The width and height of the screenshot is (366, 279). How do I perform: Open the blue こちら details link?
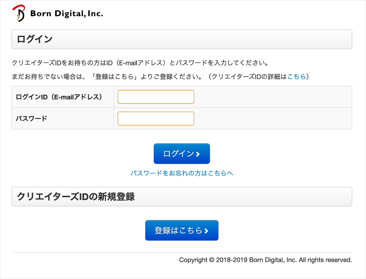(297, 76)
